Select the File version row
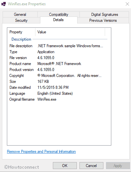The image size is (131, 172). [x=59, y=58]
